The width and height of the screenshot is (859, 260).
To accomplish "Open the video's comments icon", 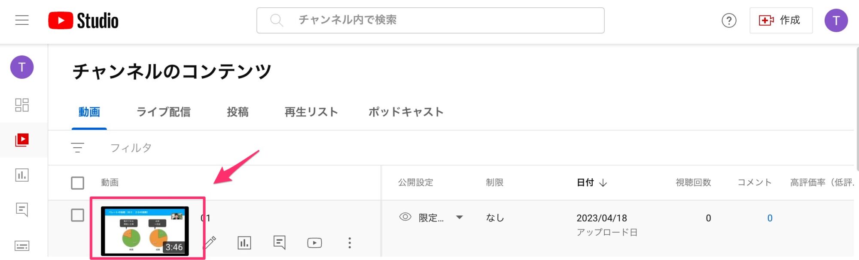I will point(280,243).
